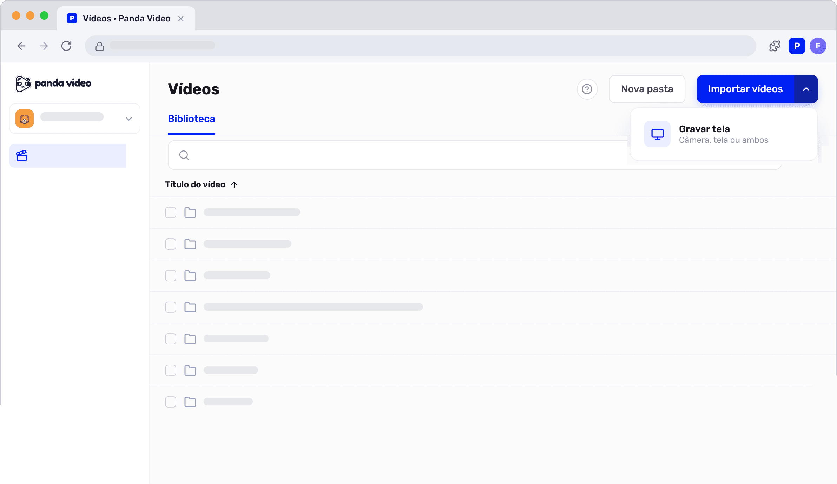Expand the account selector chevron

(x=129, y=119)
